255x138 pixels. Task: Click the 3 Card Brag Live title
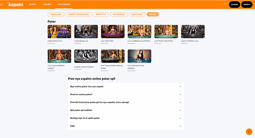[x=81, y=41]
